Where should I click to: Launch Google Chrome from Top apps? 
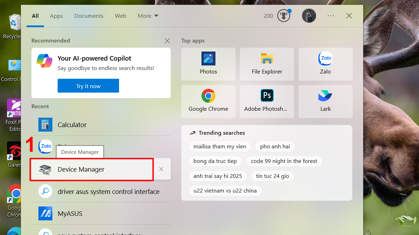pos(208,102)
